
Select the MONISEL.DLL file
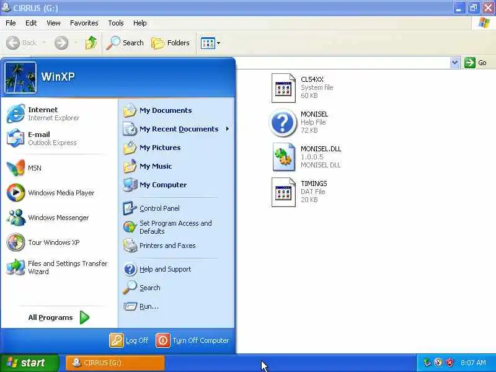pyautogui.click(x=306, y=157)
